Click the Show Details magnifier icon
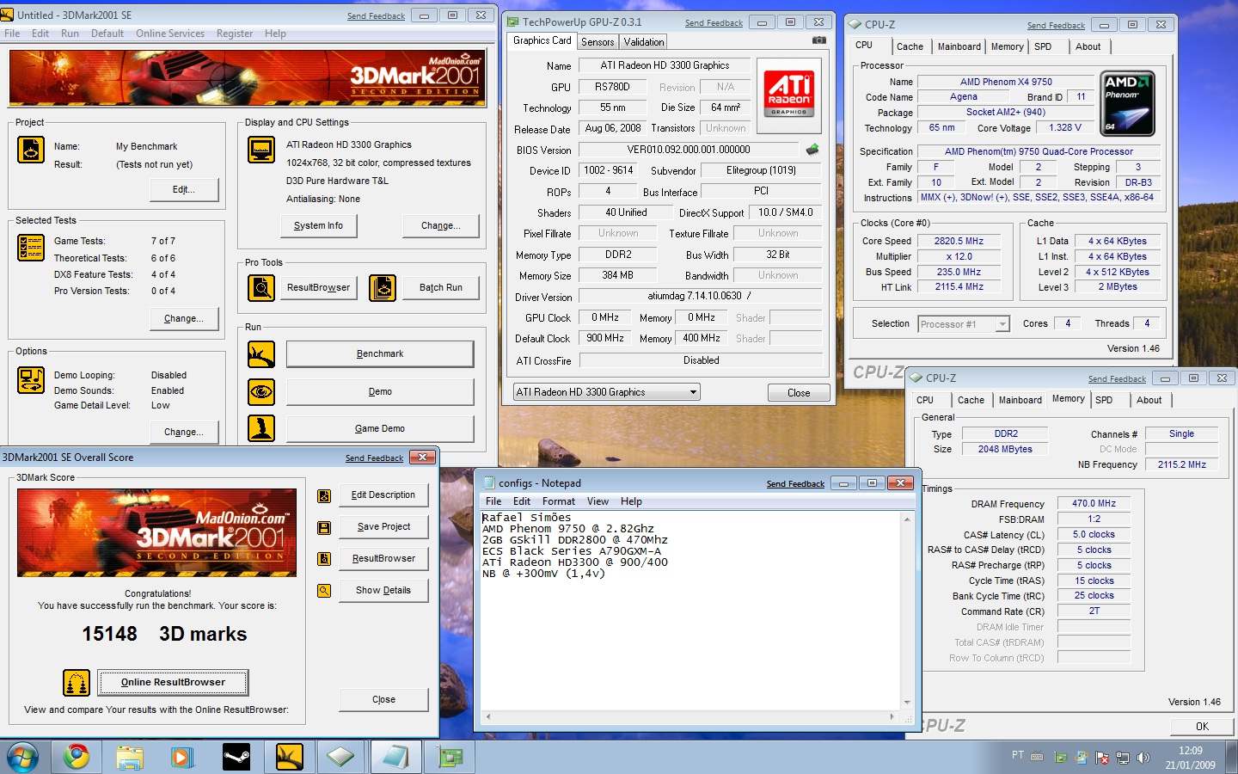 click(324, 591)
